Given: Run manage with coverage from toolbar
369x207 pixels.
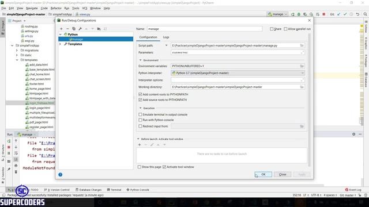Looking at the screenshot, I should 305,14.
